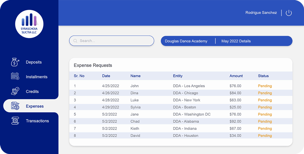Click the $84.00 amount

pyautogui.click(x=235, y=93)
